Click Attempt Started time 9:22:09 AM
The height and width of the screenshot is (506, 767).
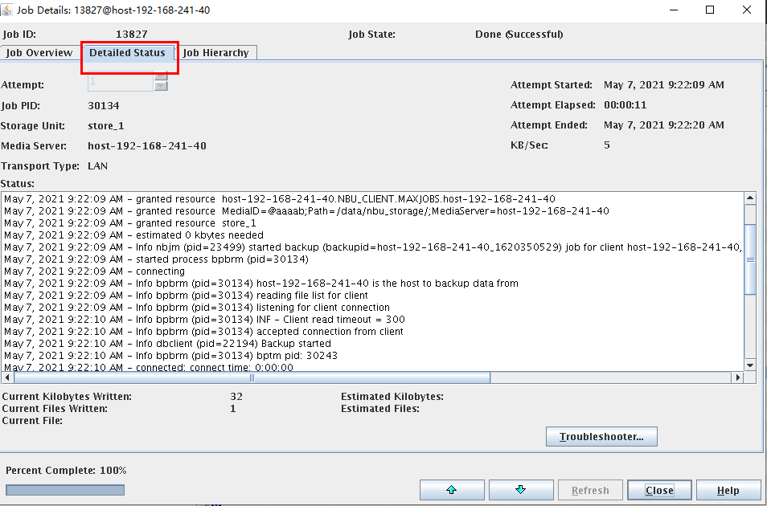664,84
